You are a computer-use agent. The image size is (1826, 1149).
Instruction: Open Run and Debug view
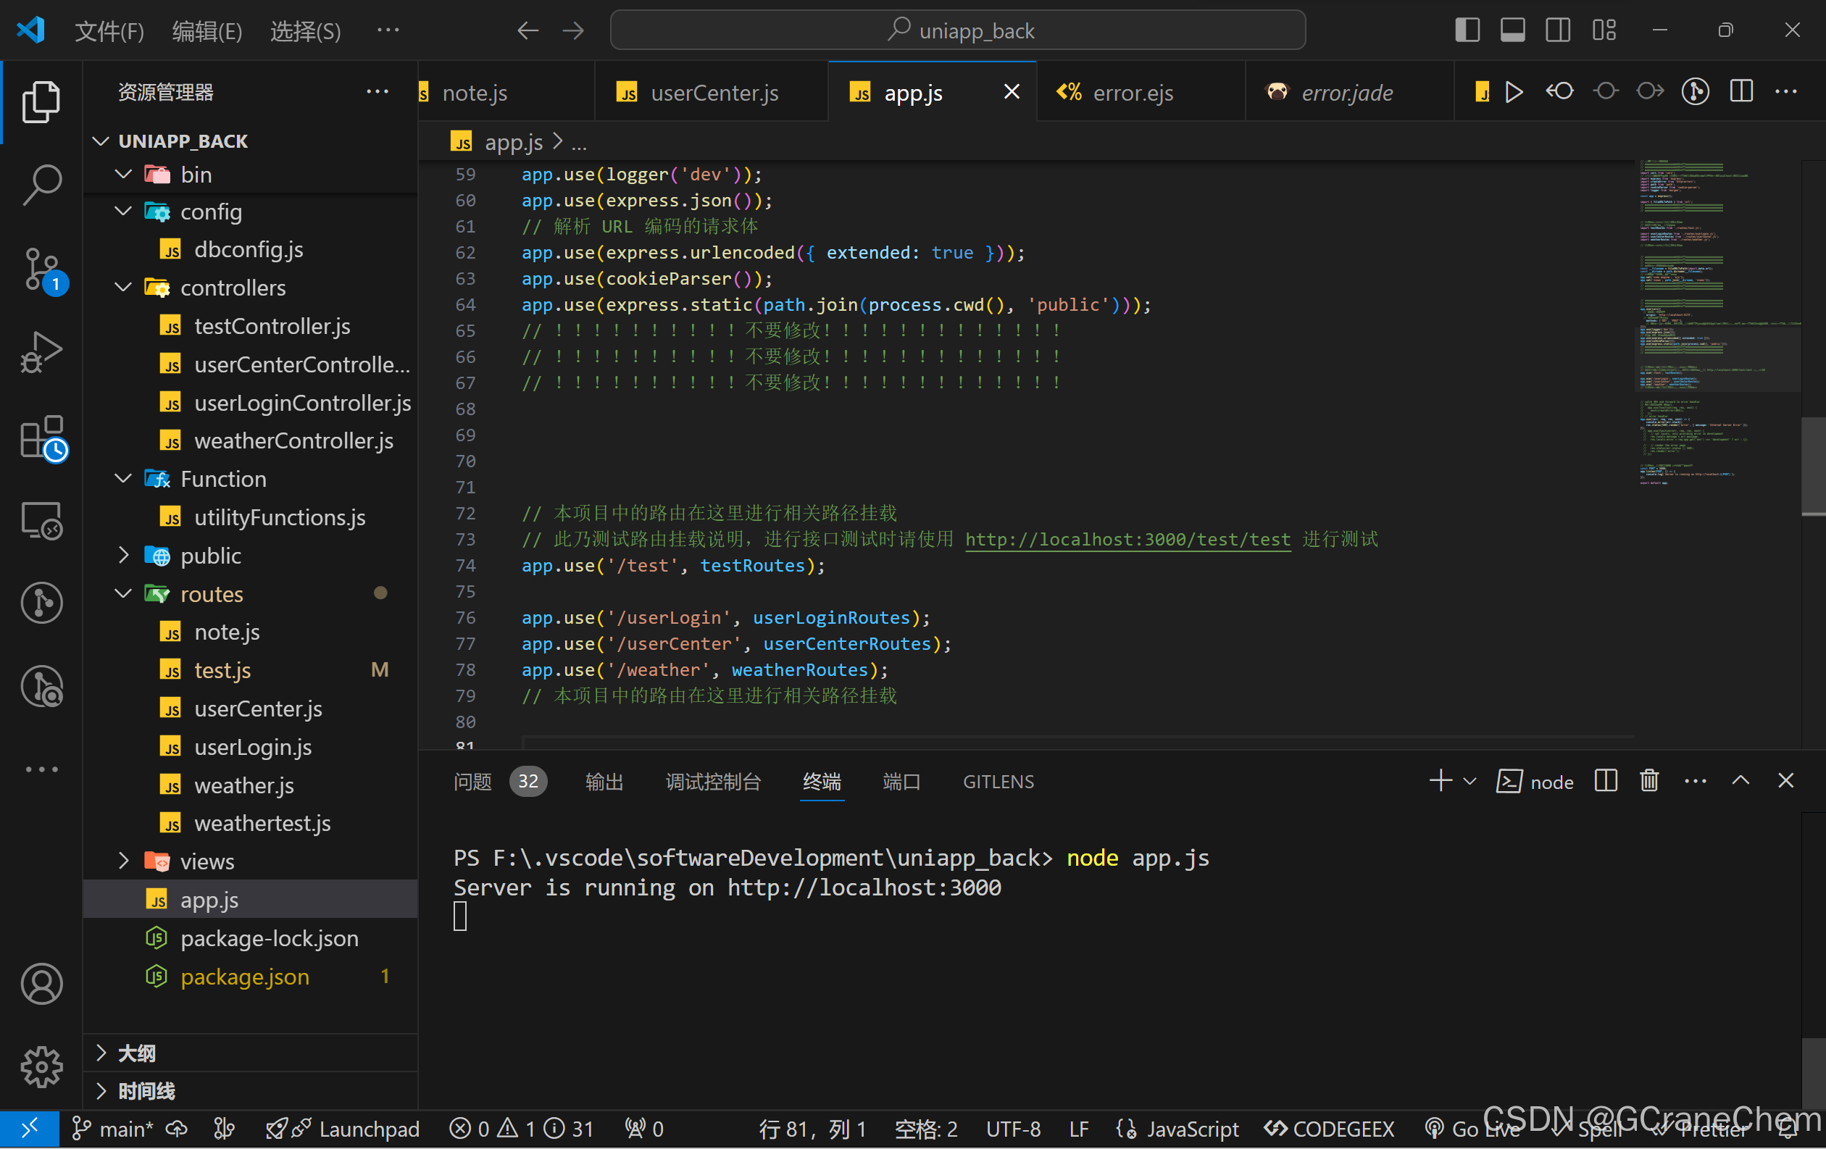pyautogui.click(x=41, y=352)
